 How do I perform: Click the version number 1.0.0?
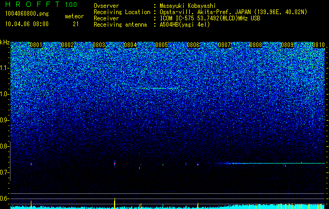pos(71,5)
